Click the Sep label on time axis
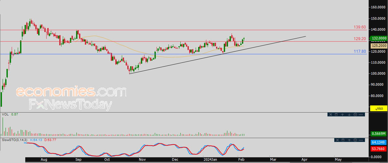This screenshot has height=163, width=388. coord(78,159)
